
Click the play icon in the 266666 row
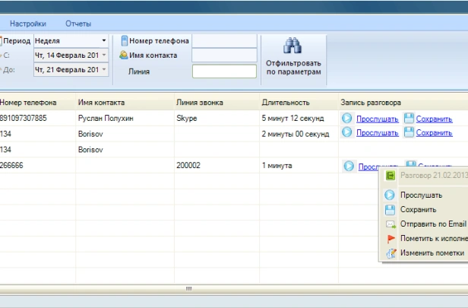tap(349, 166)
